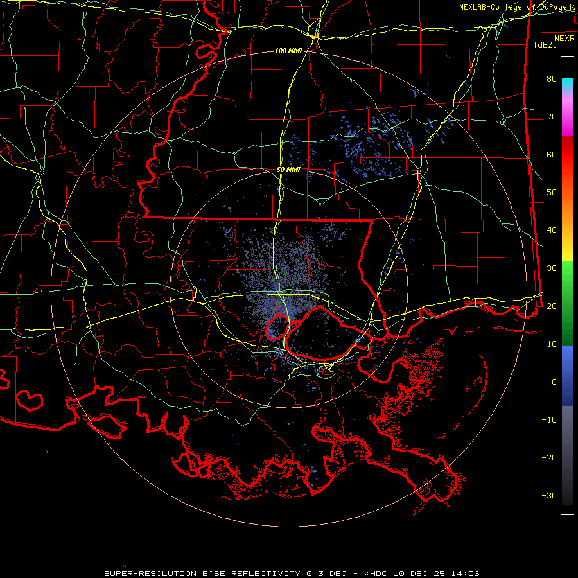Click the "60" value on the dBZ scale
This screenshot has height=578, width=578.
[x=552, y=154]
